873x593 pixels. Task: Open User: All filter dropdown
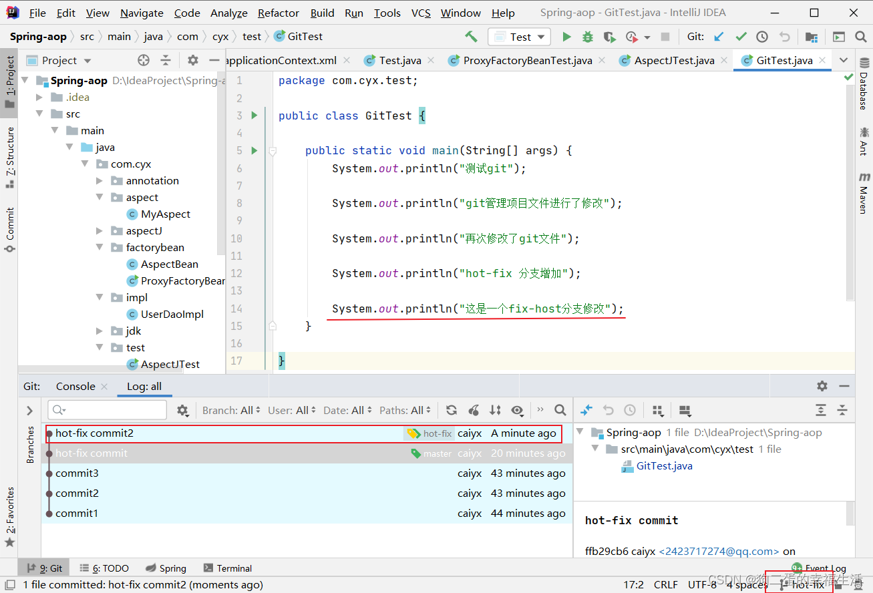(292, 410)
